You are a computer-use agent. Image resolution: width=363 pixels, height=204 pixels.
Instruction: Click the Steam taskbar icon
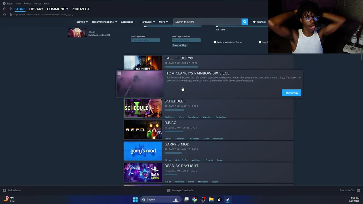coord(227,199)
